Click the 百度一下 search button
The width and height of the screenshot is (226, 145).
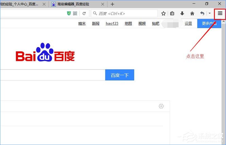click(x=120, y=75)
